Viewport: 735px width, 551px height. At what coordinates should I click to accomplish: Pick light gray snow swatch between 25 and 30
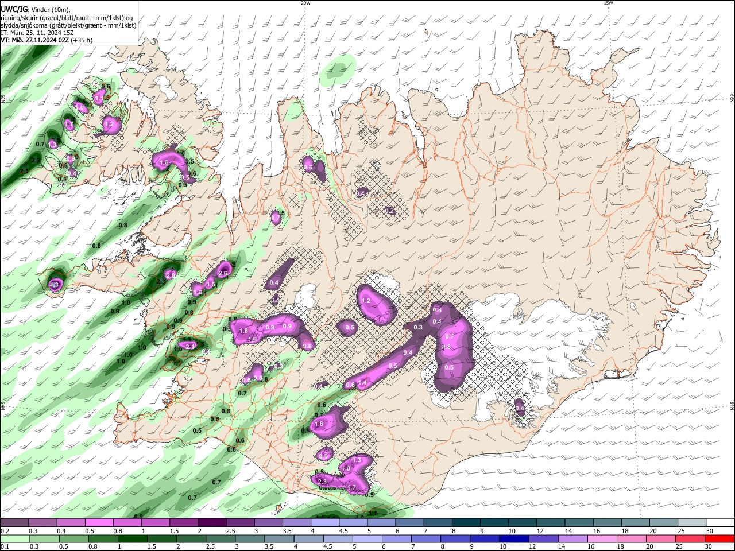[x=693, y=523]
